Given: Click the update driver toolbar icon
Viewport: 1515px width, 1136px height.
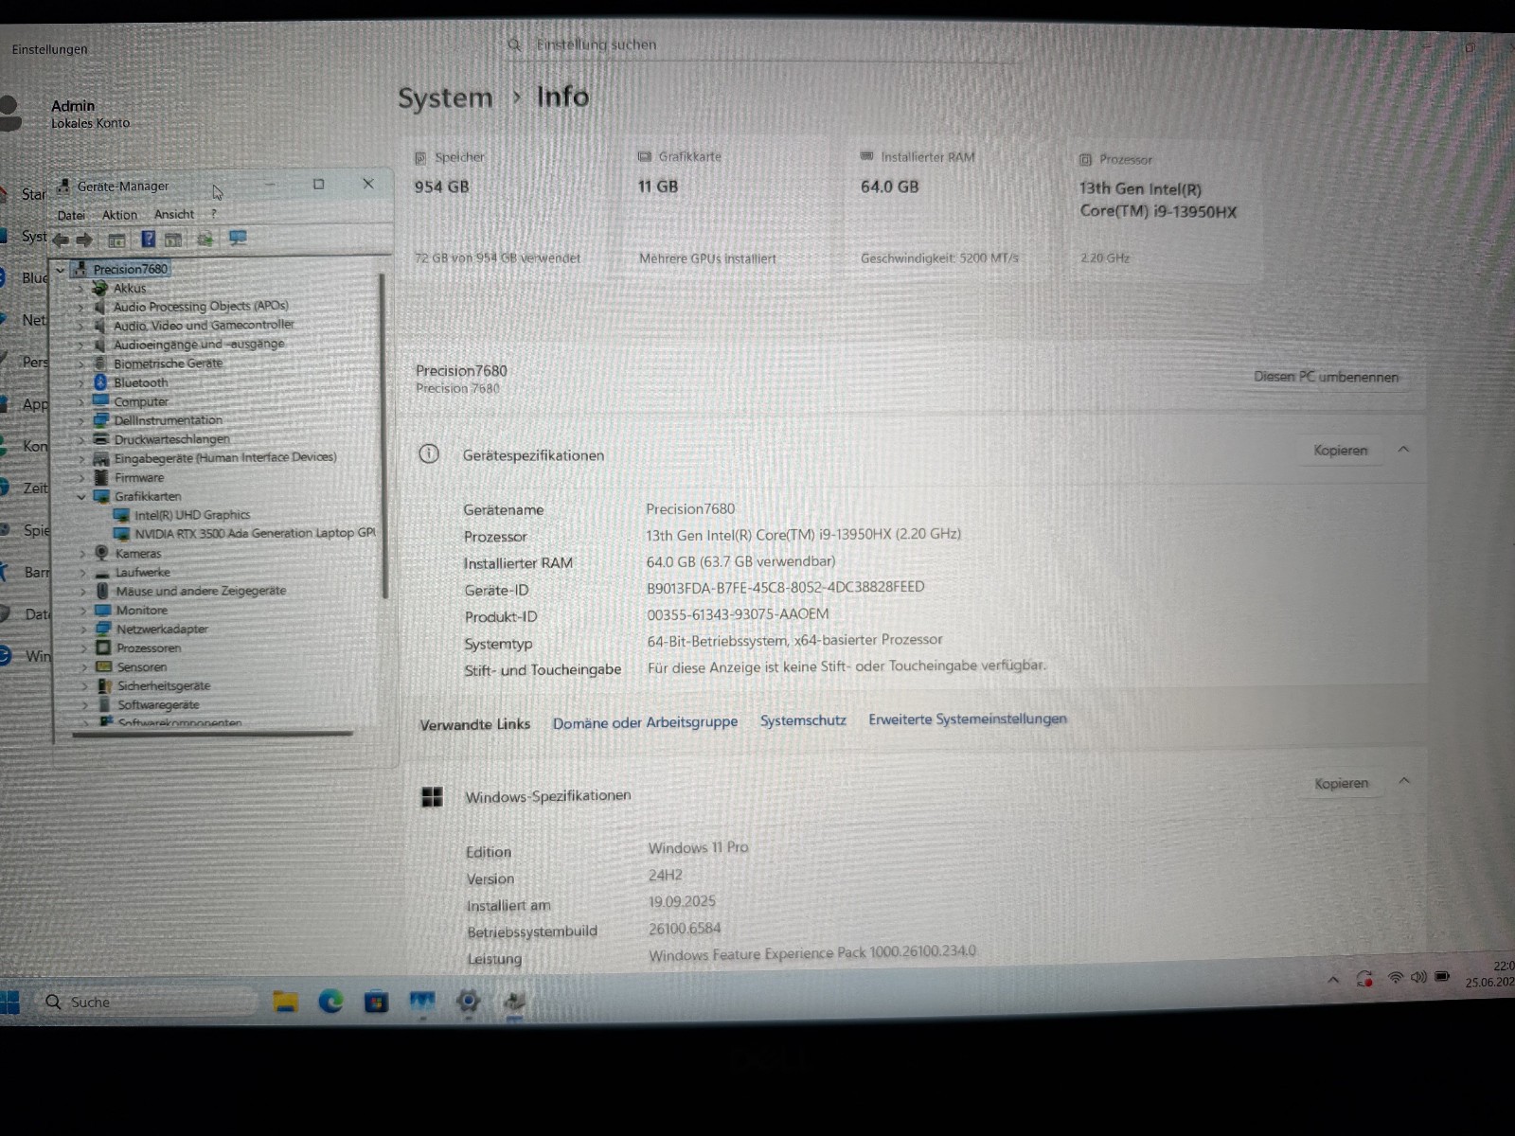Looking at the screenshot, I should pyautogui.click(x=205, y=239).
